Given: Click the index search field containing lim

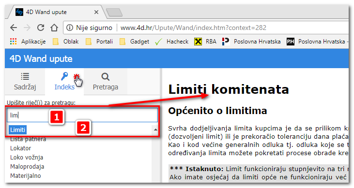Looking at the screenshot, I should (82, 115).
